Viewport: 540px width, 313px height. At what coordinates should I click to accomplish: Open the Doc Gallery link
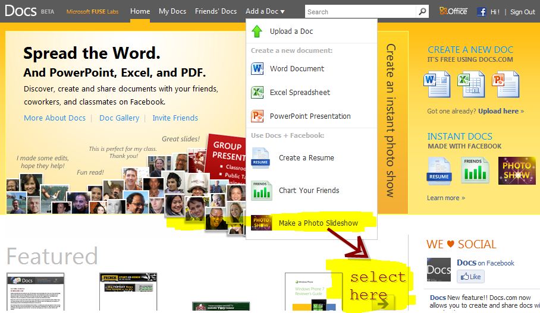coord(119,118)
